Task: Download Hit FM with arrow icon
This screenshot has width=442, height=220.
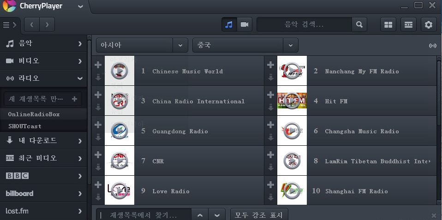Action: pyautogui.click(x=271, y=107)
